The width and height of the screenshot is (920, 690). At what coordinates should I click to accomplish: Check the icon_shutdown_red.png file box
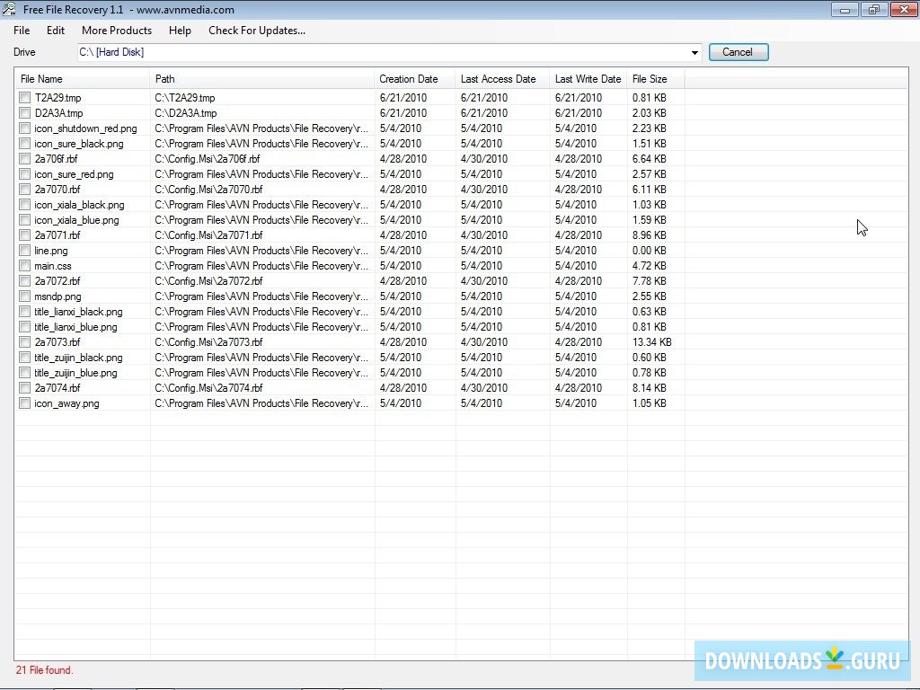24,128
